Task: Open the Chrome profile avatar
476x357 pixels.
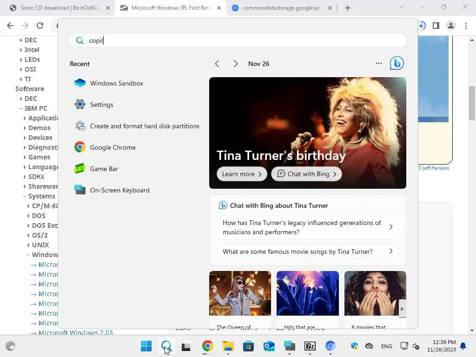Action: [451, 26]
